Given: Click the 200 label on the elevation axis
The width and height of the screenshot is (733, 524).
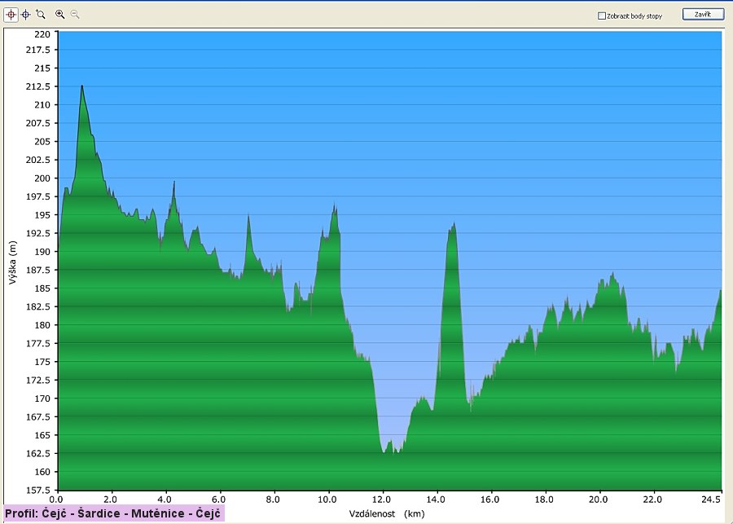Looking at the screenshot, I should pos(42,178).
